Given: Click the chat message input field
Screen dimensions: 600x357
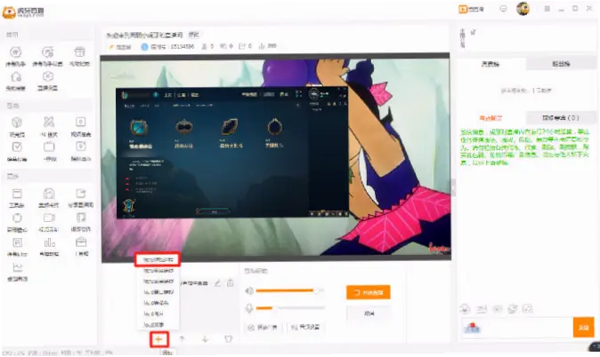Looking at the screenshot, I should pos(517,328).
